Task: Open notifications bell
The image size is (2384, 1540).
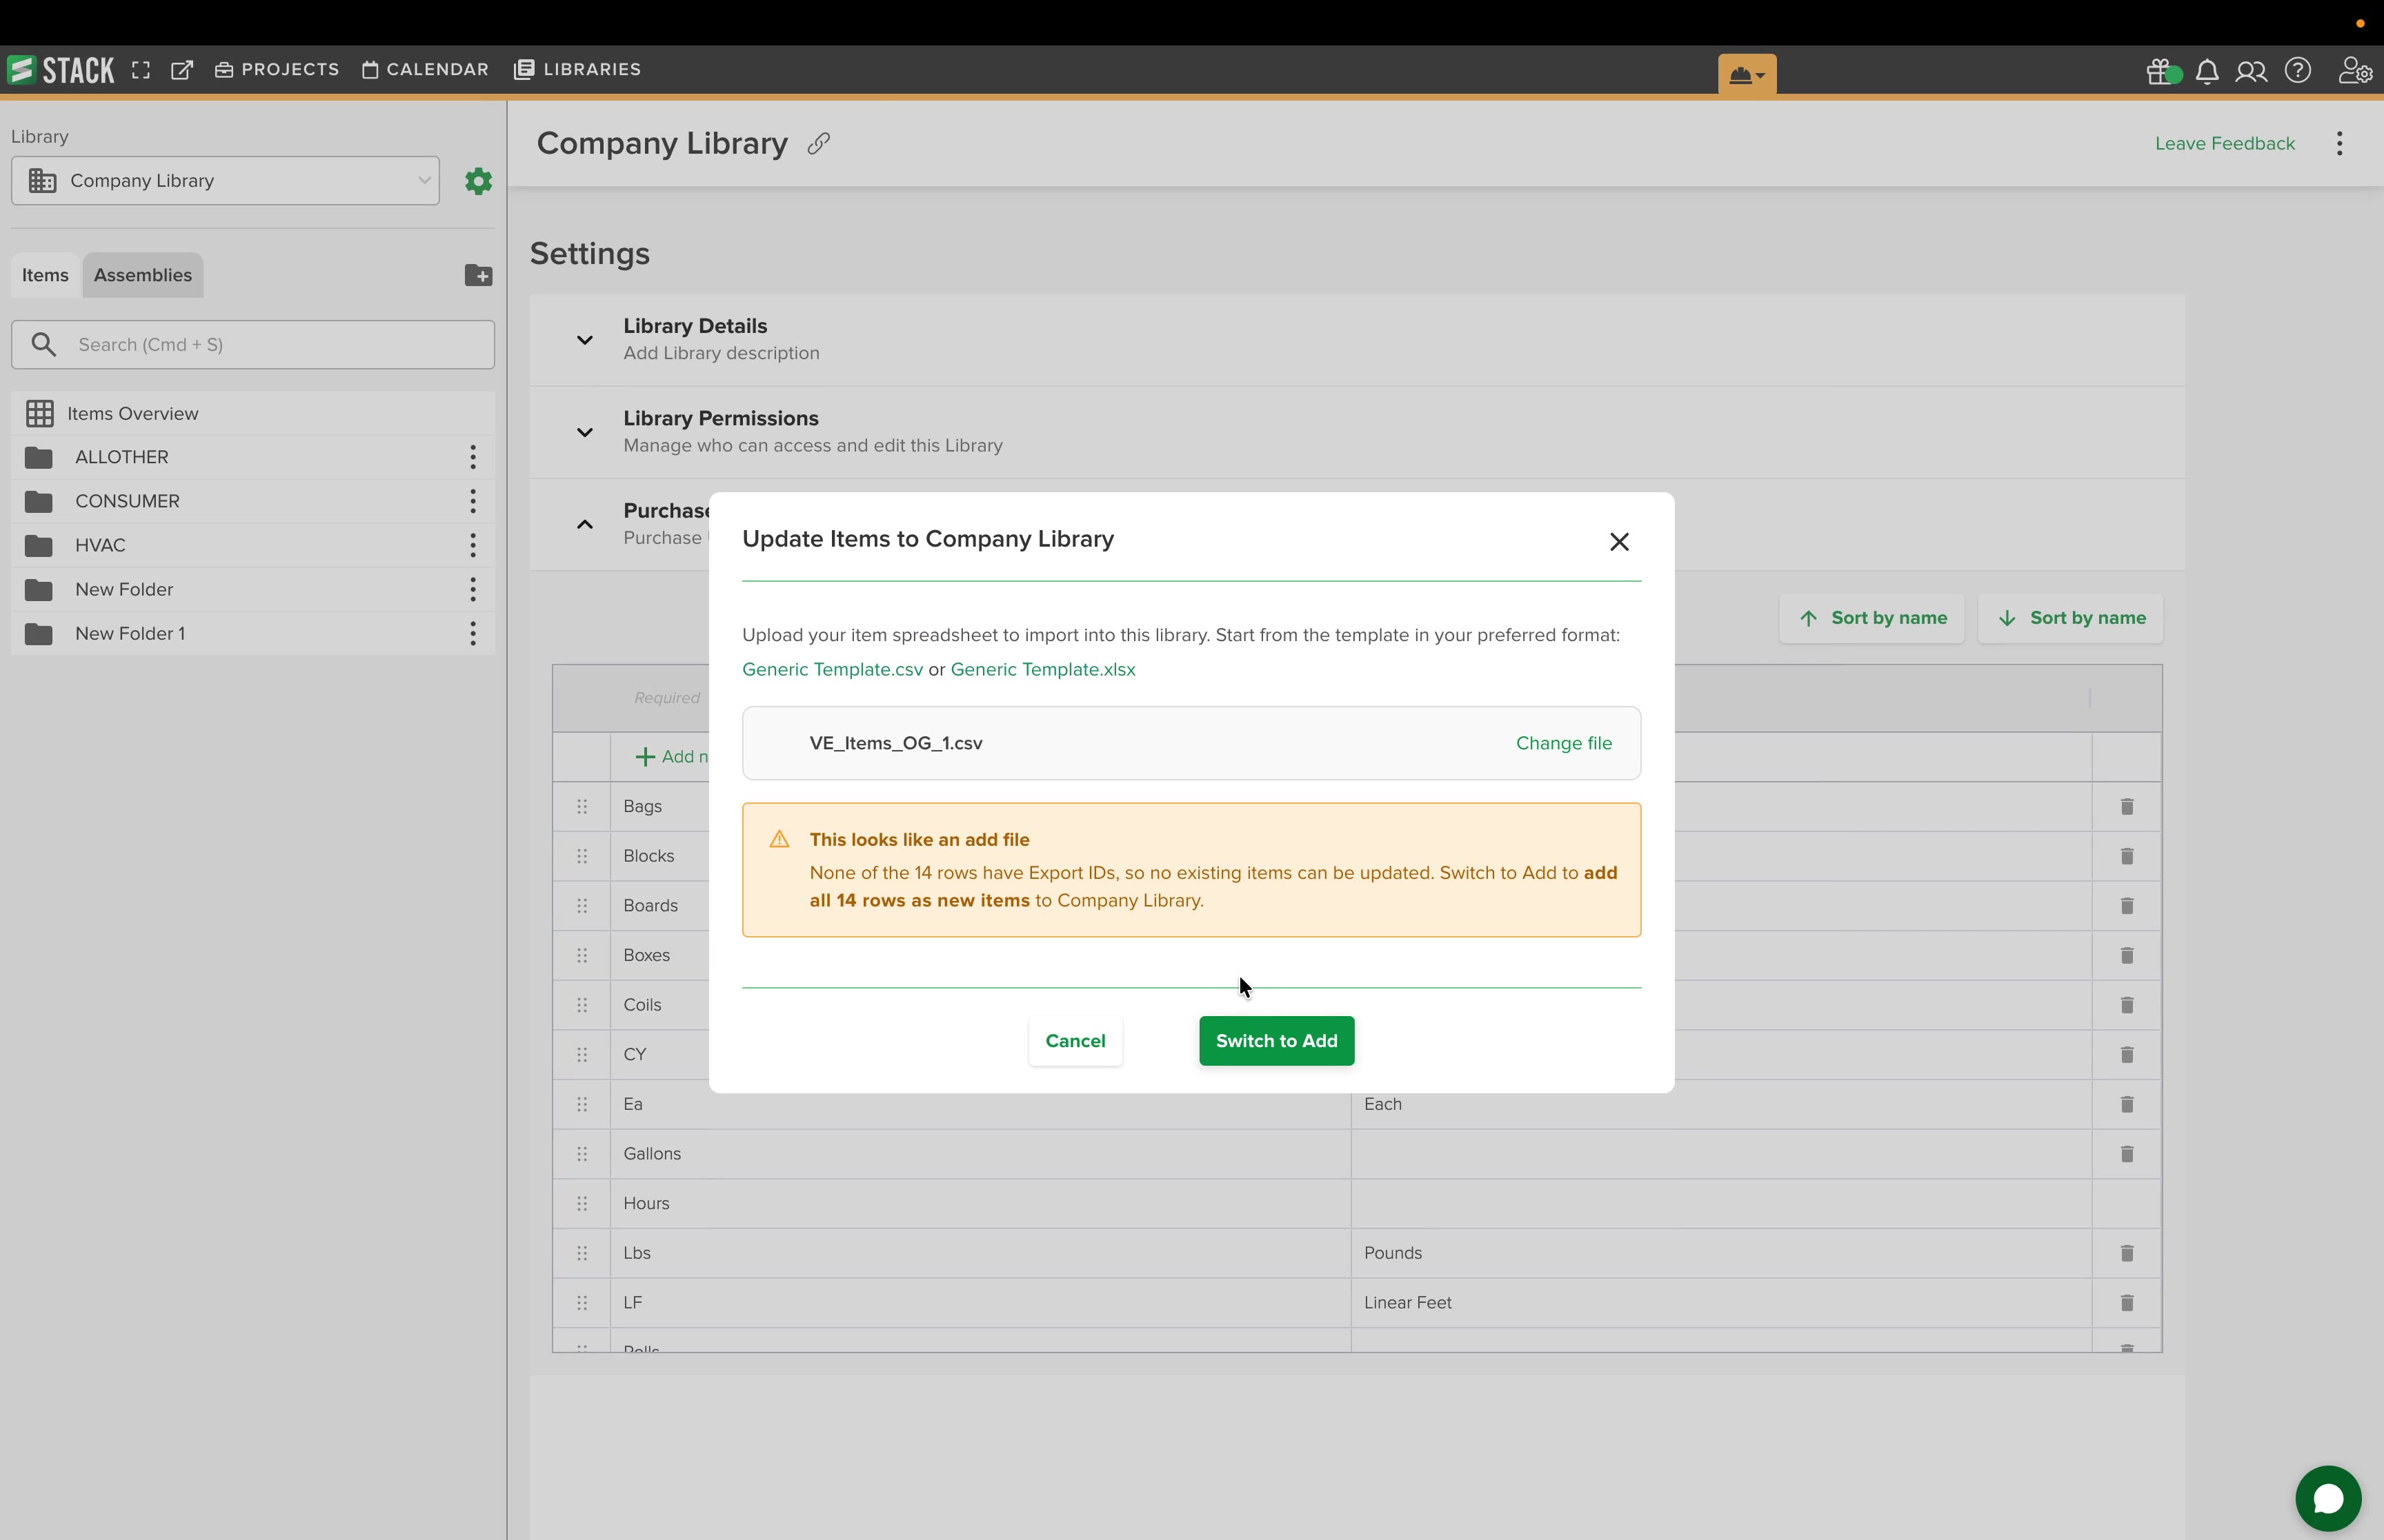Action: [x=2207, y=71]
